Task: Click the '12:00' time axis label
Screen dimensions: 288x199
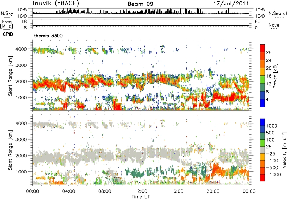Action: click(141, 191)
